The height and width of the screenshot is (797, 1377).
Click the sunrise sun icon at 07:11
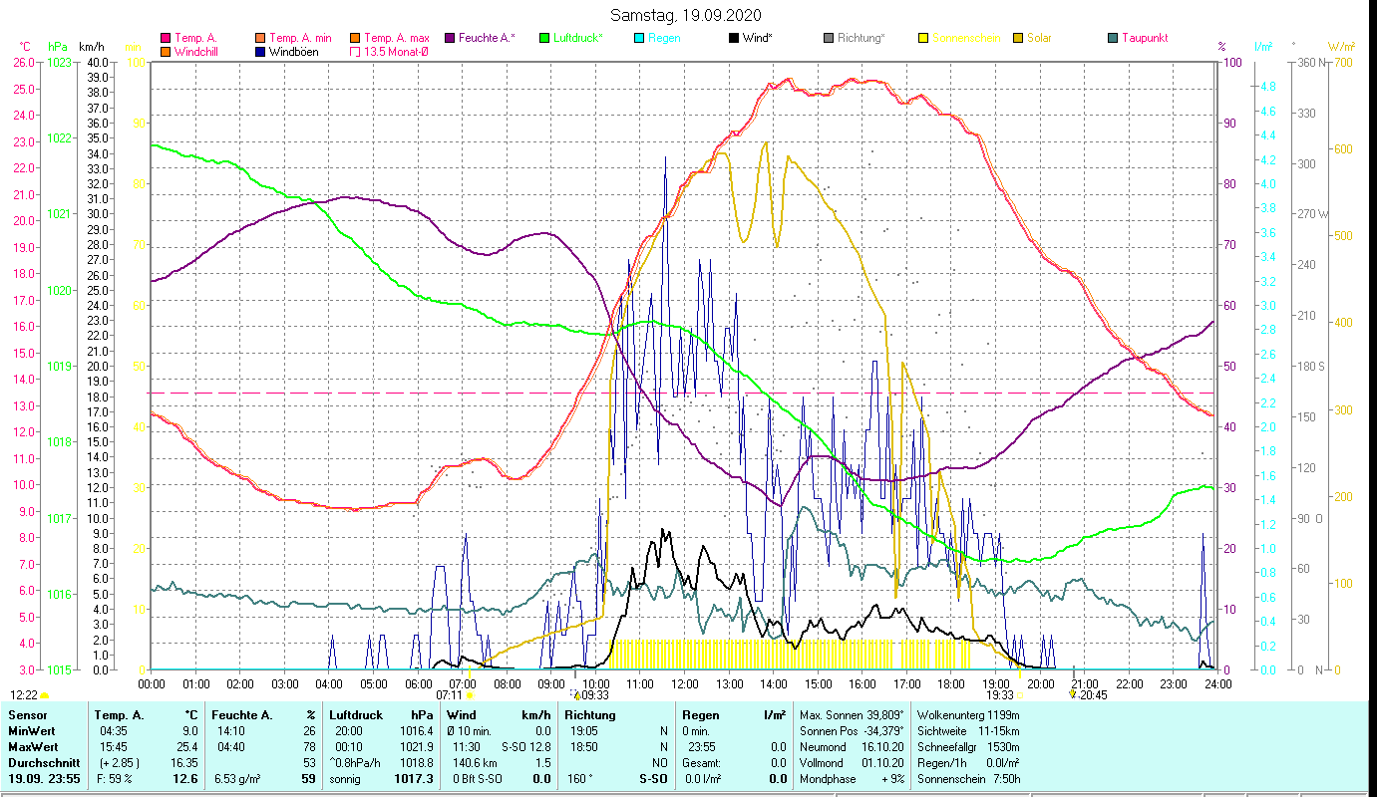pyautogui.click(x=470, y=695)
